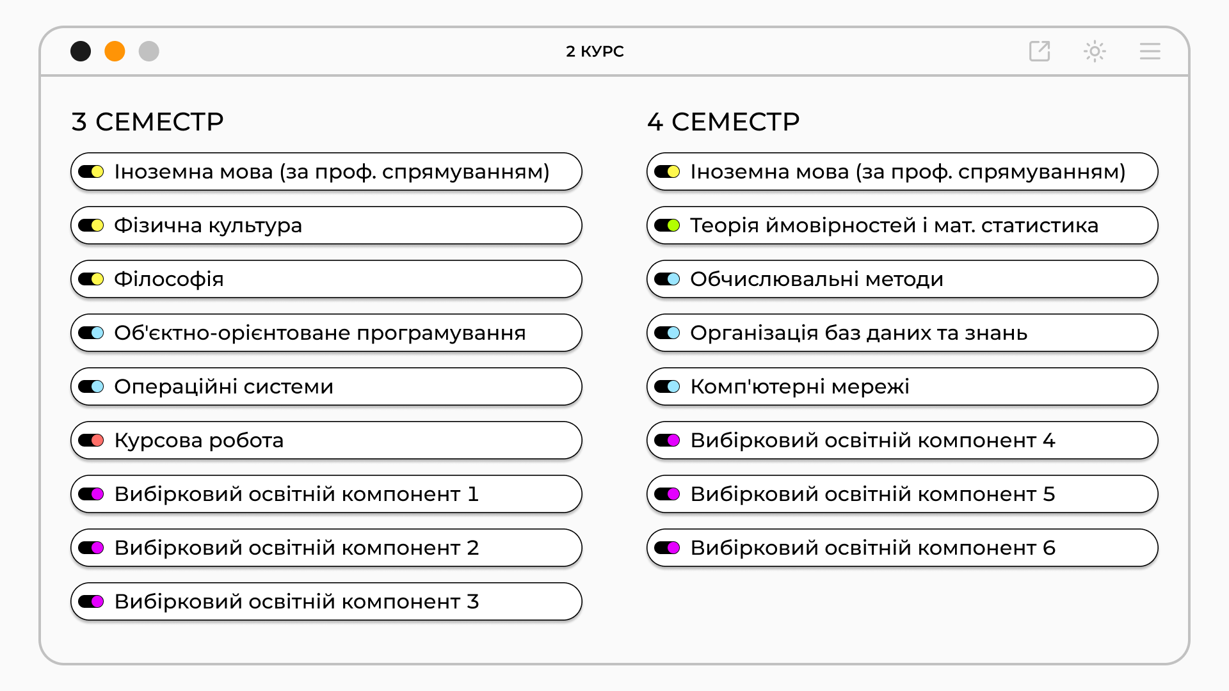Toggle magenta switch beside Вибірковий освітній компонент 4
1229x691 pixels.
click(x=667, y=440)
